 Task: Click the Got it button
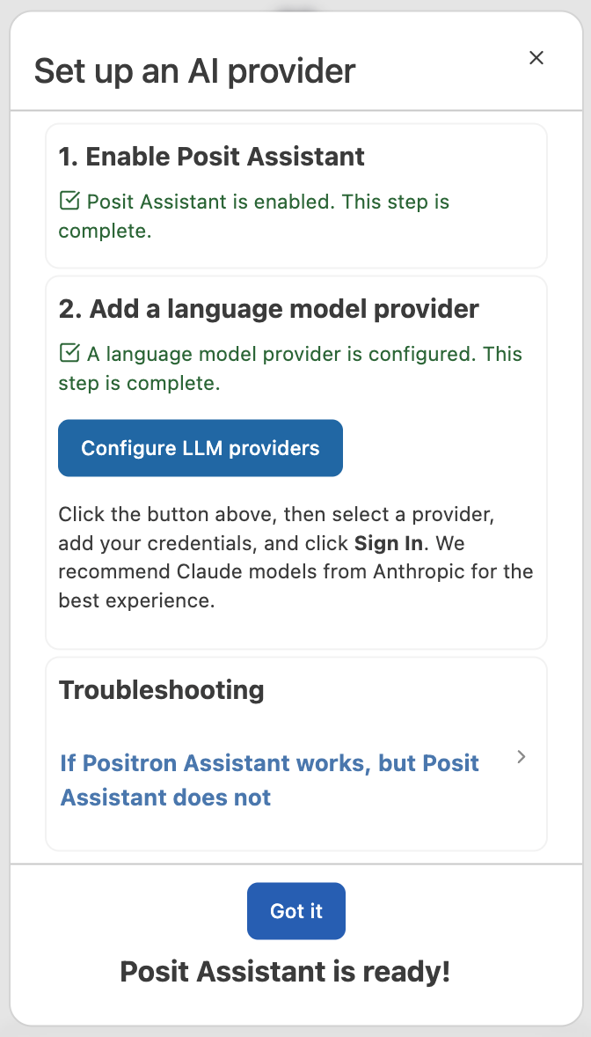point(296,911)
